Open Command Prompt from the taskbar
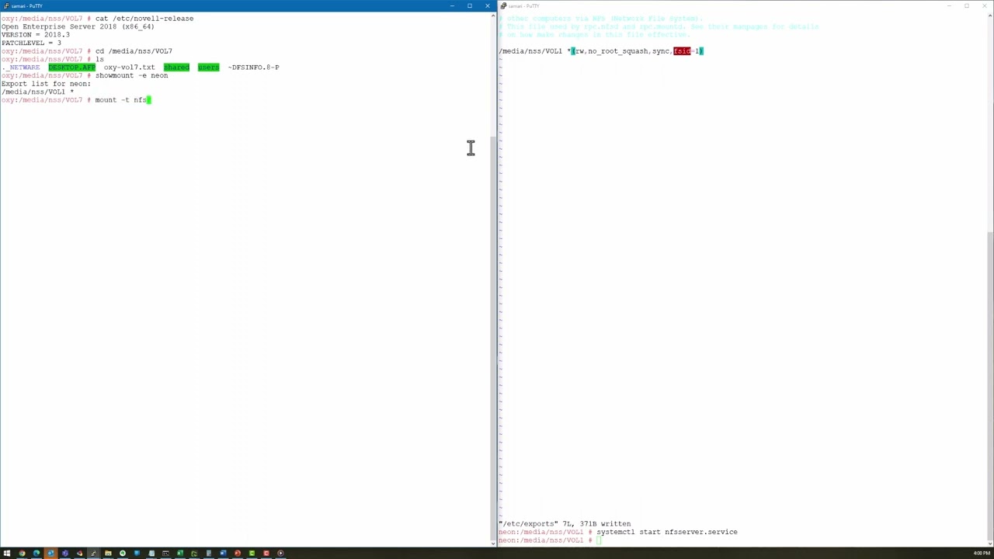 click(x=165, y=554)
